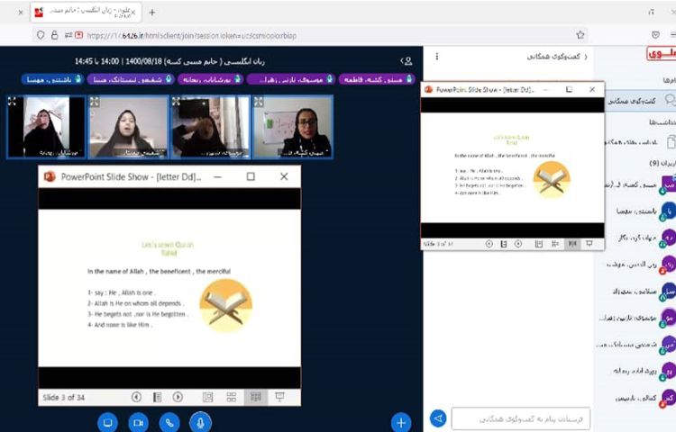Click the send message arrow icon
The height and width of the screenshot is (432, 676).
[x=438, y=418]
